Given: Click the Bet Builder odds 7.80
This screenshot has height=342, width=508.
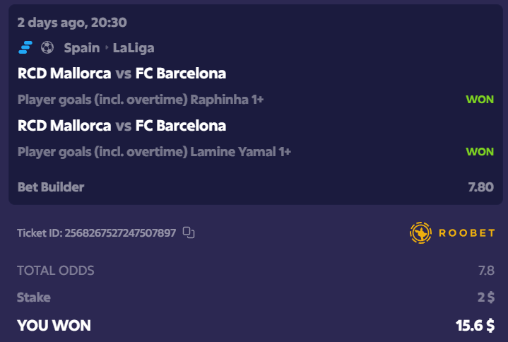Looking at the screenshot, I should click(x=480, y=187).
